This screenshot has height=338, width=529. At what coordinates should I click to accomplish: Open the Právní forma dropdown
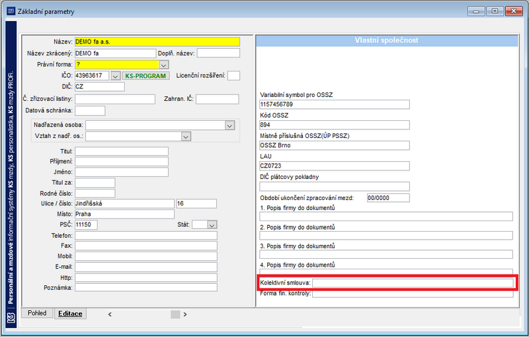pyautogui.click(x=163, y=64)
